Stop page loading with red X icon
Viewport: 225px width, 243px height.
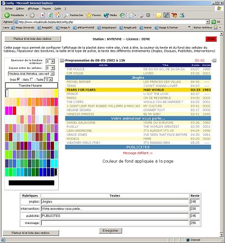pos(43,15)
